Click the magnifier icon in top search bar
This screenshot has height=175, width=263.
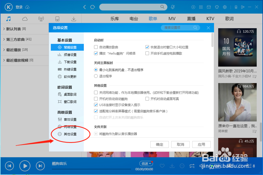(162, 7)
